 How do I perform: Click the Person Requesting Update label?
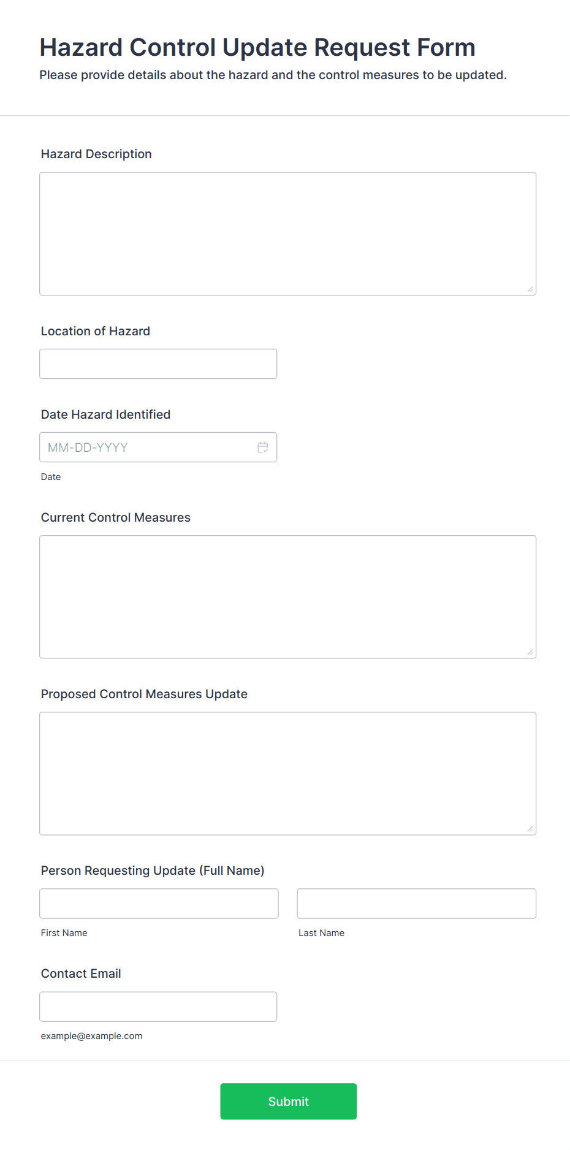click(153, 870)
